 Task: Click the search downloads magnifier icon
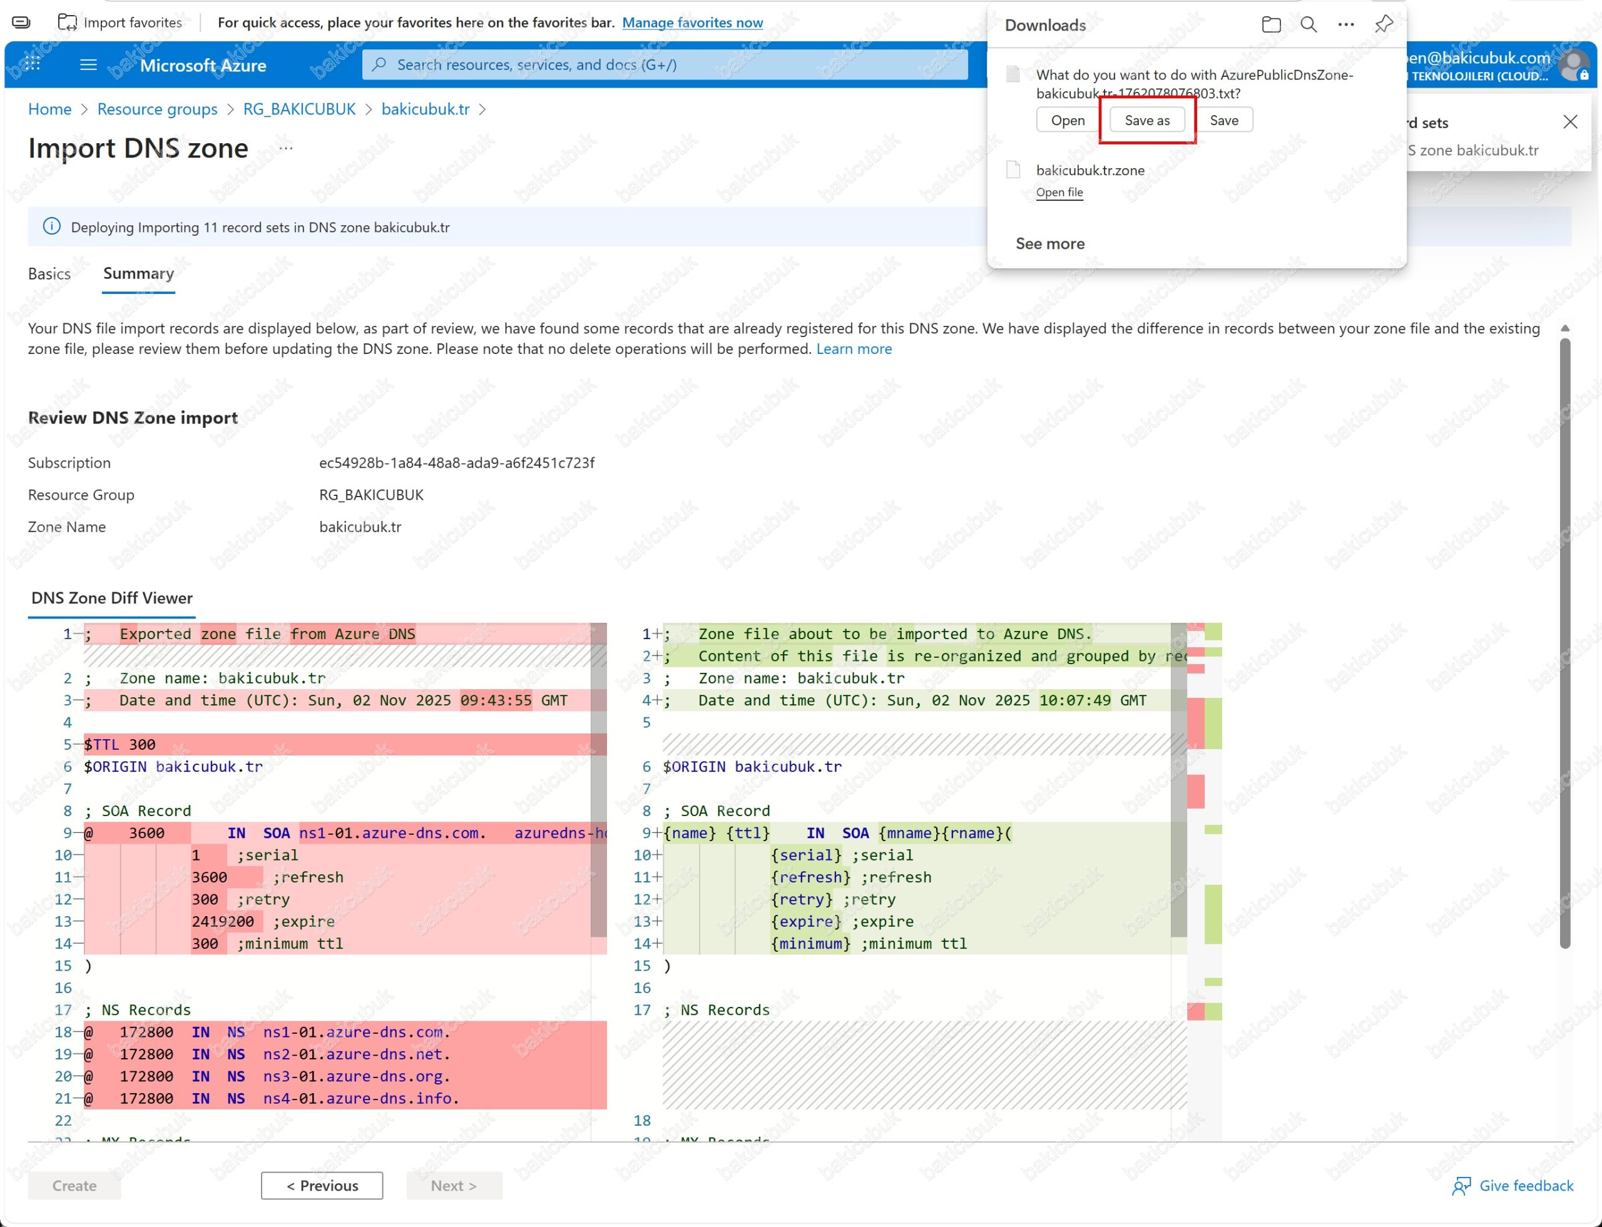point(1309,25)
